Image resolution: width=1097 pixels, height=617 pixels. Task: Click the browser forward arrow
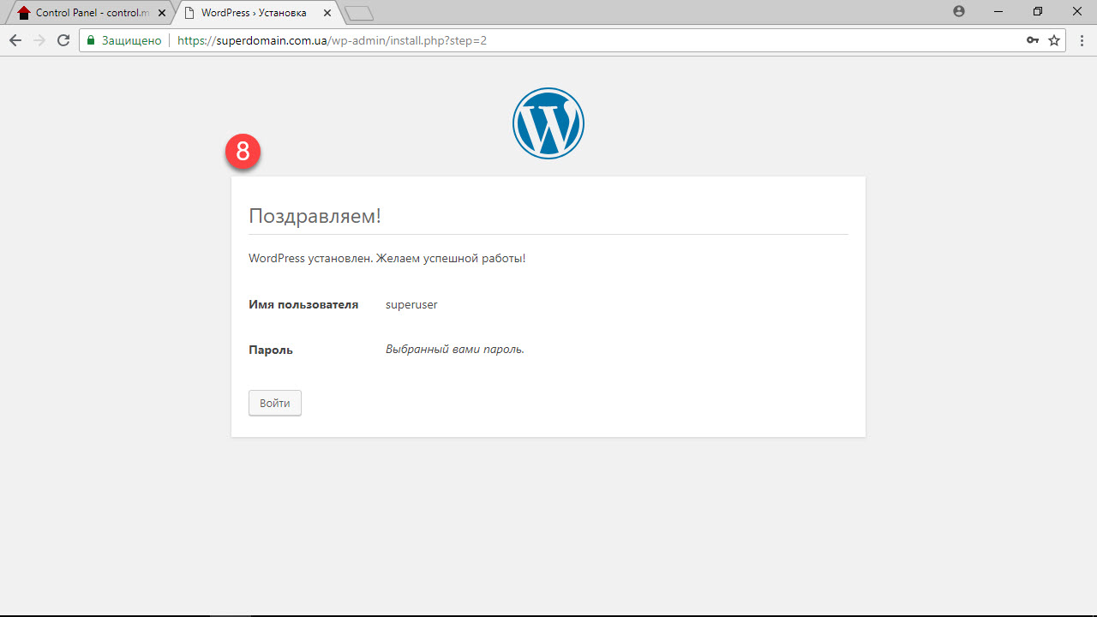click(39, 40)
